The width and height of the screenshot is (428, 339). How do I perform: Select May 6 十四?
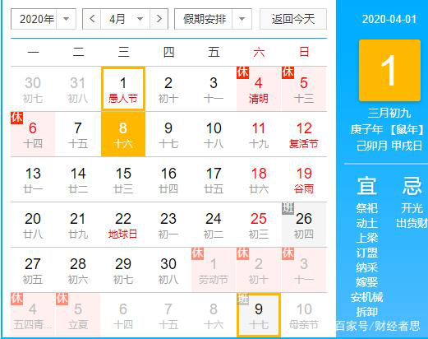(x=123, y=315)
